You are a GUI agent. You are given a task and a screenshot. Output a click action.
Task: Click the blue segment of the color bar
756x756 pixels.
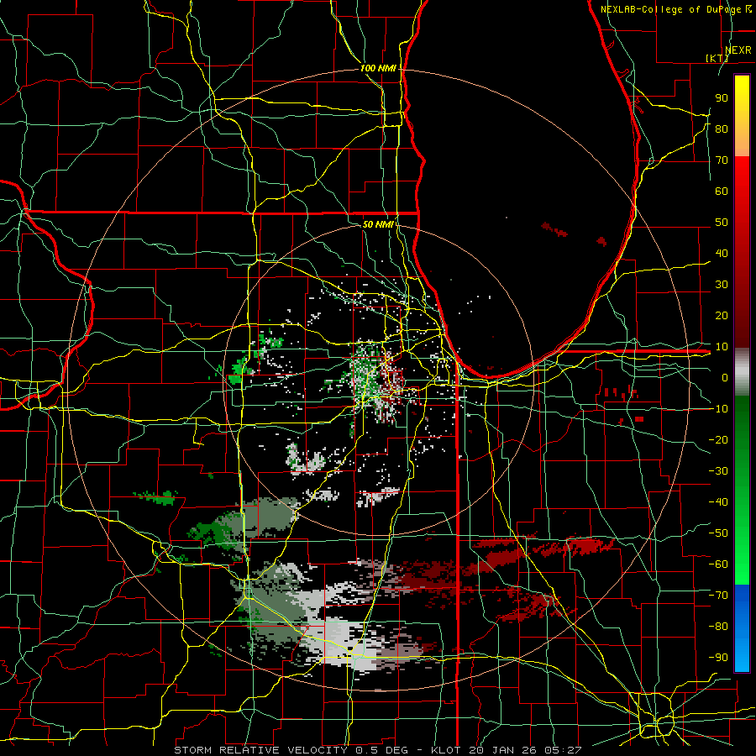point(742,627)
